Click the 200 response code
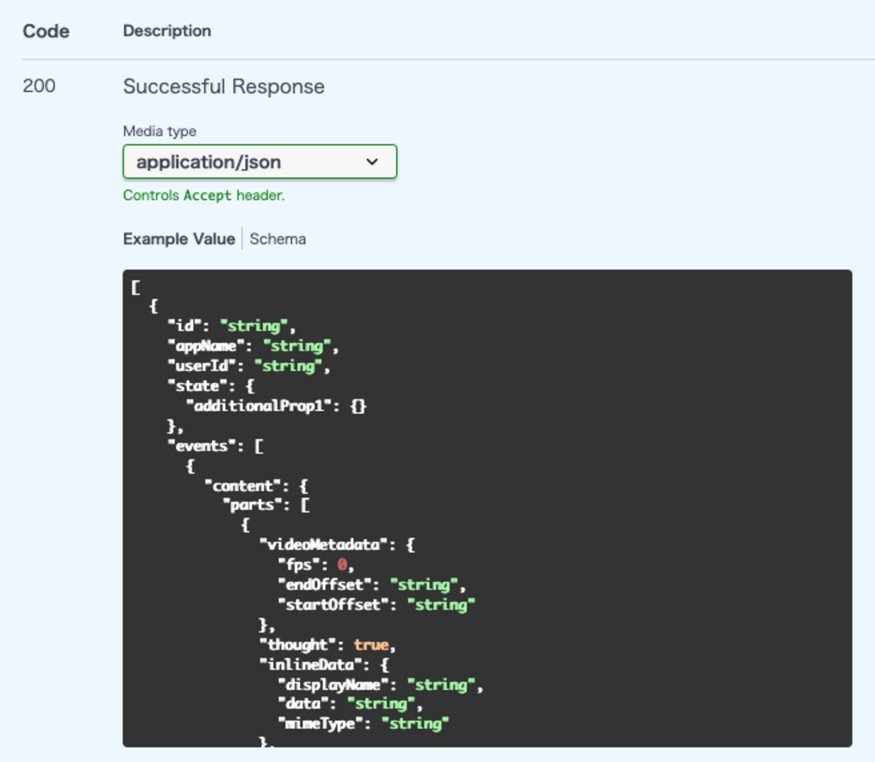 [x=39, y=86]
